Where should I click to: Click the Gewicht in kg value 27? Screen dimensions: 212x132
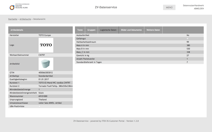(188, 55)
